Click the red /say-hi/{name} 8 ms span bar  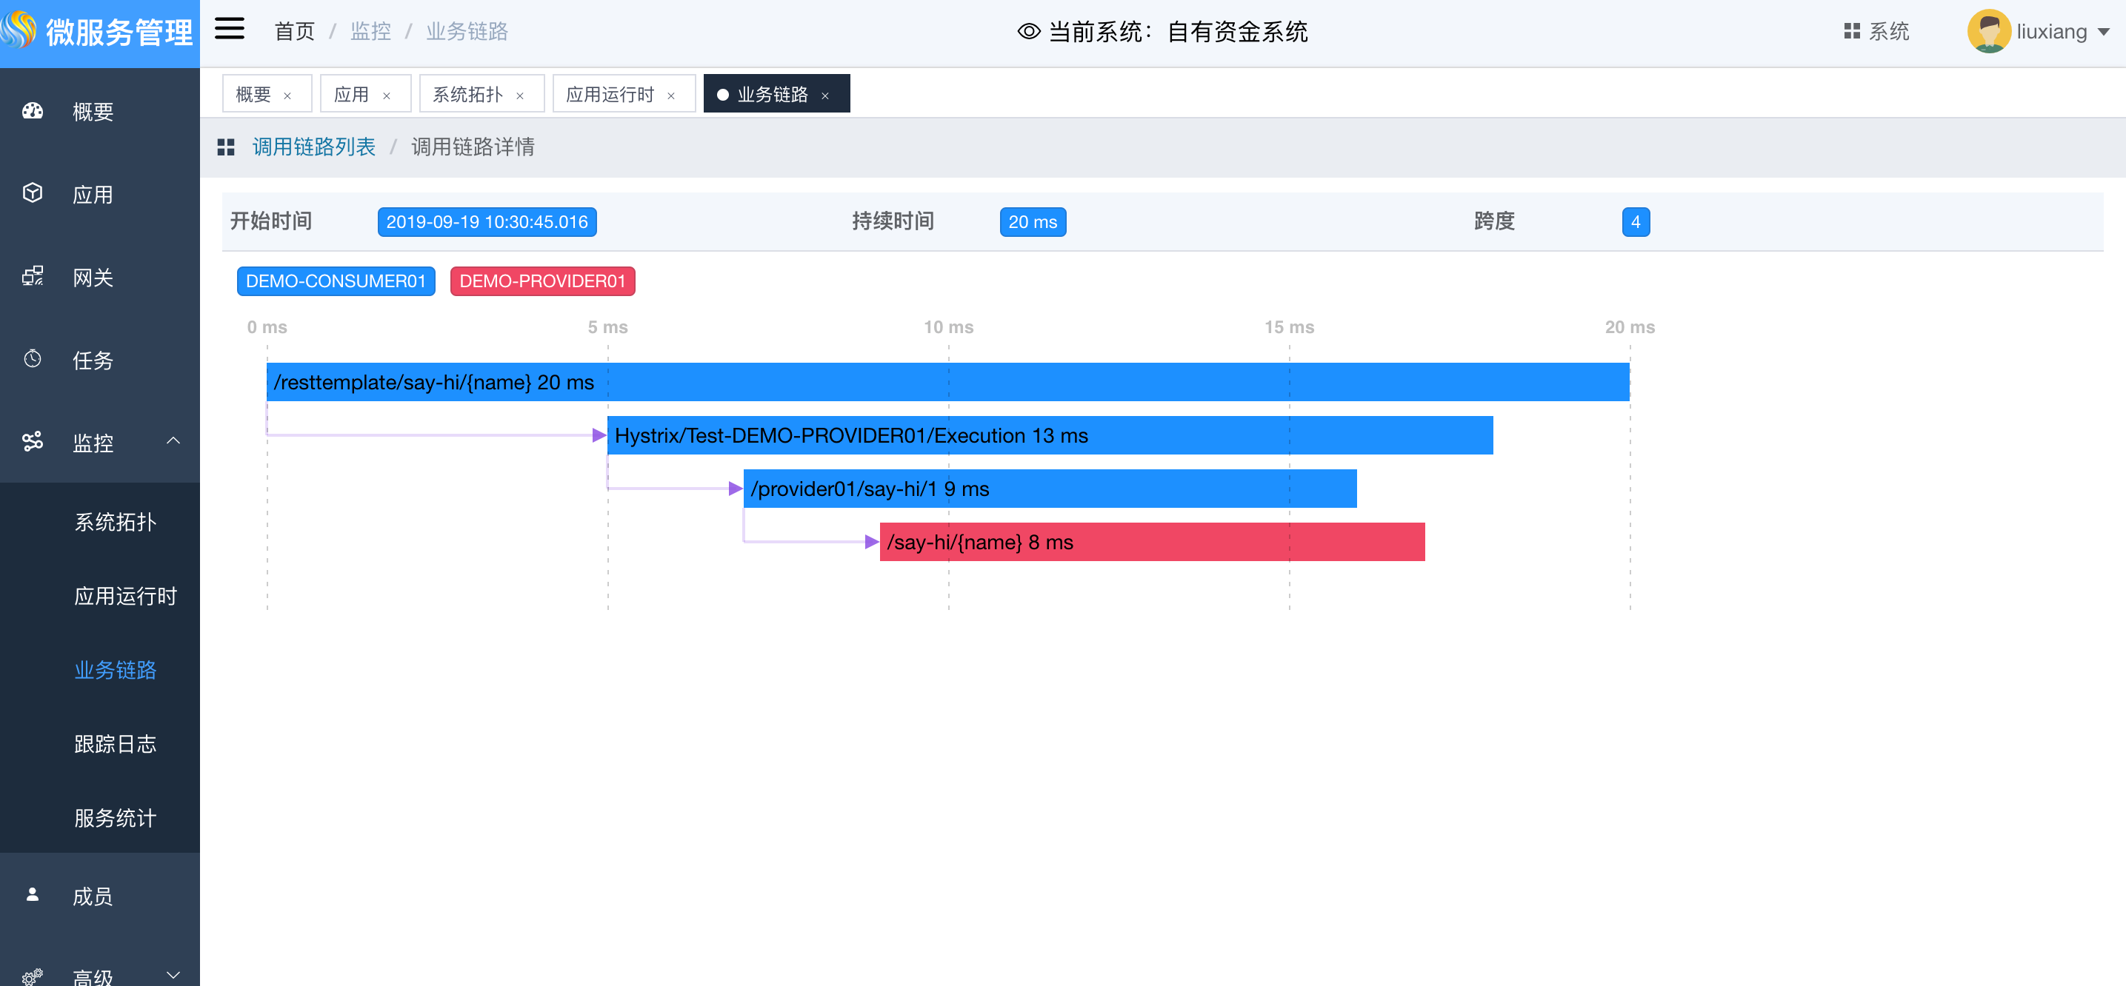[x=1151, y=543]
